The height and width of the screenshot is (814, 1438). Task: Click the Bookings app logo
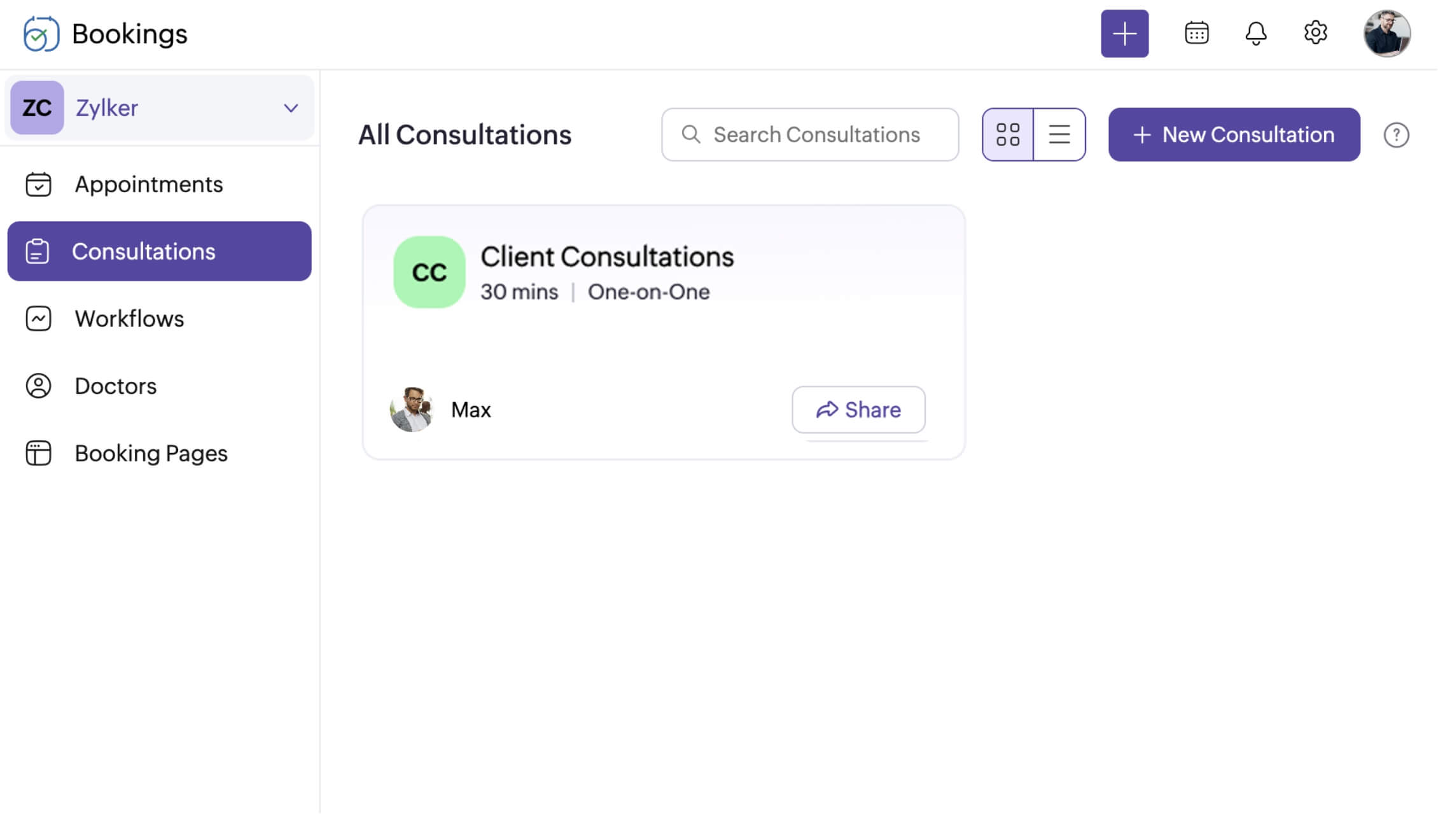click(x=40, y=33)
